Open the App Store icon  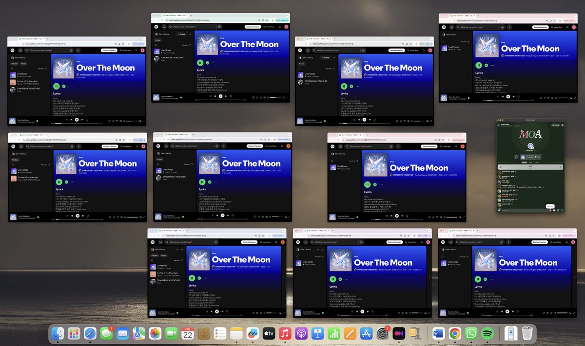click(366, 333)
